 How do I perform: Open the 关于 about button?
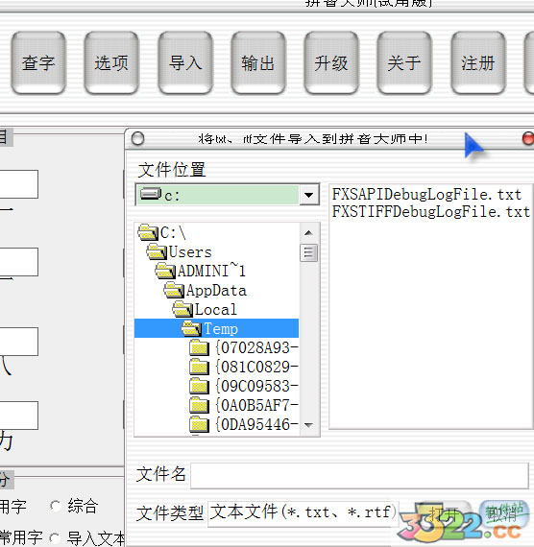coord(404,63)
